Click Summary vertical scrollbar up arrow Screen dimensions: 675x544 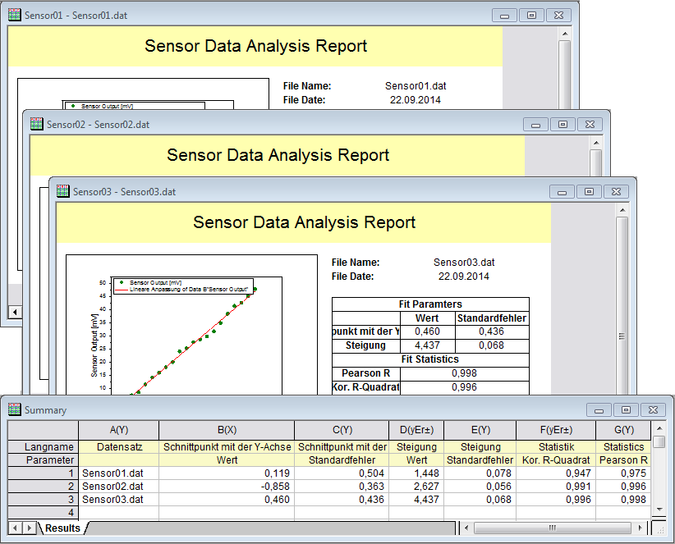coord(659,429)
